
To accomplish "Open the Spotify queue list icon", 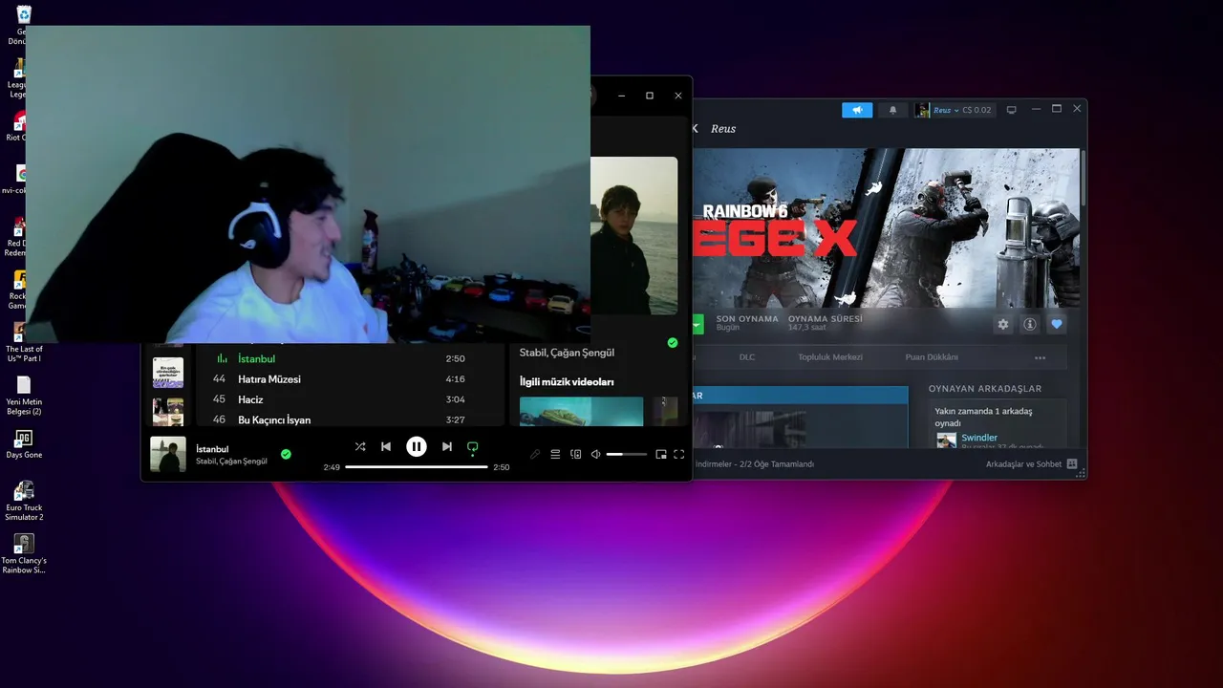I will [x=555, y=455].
